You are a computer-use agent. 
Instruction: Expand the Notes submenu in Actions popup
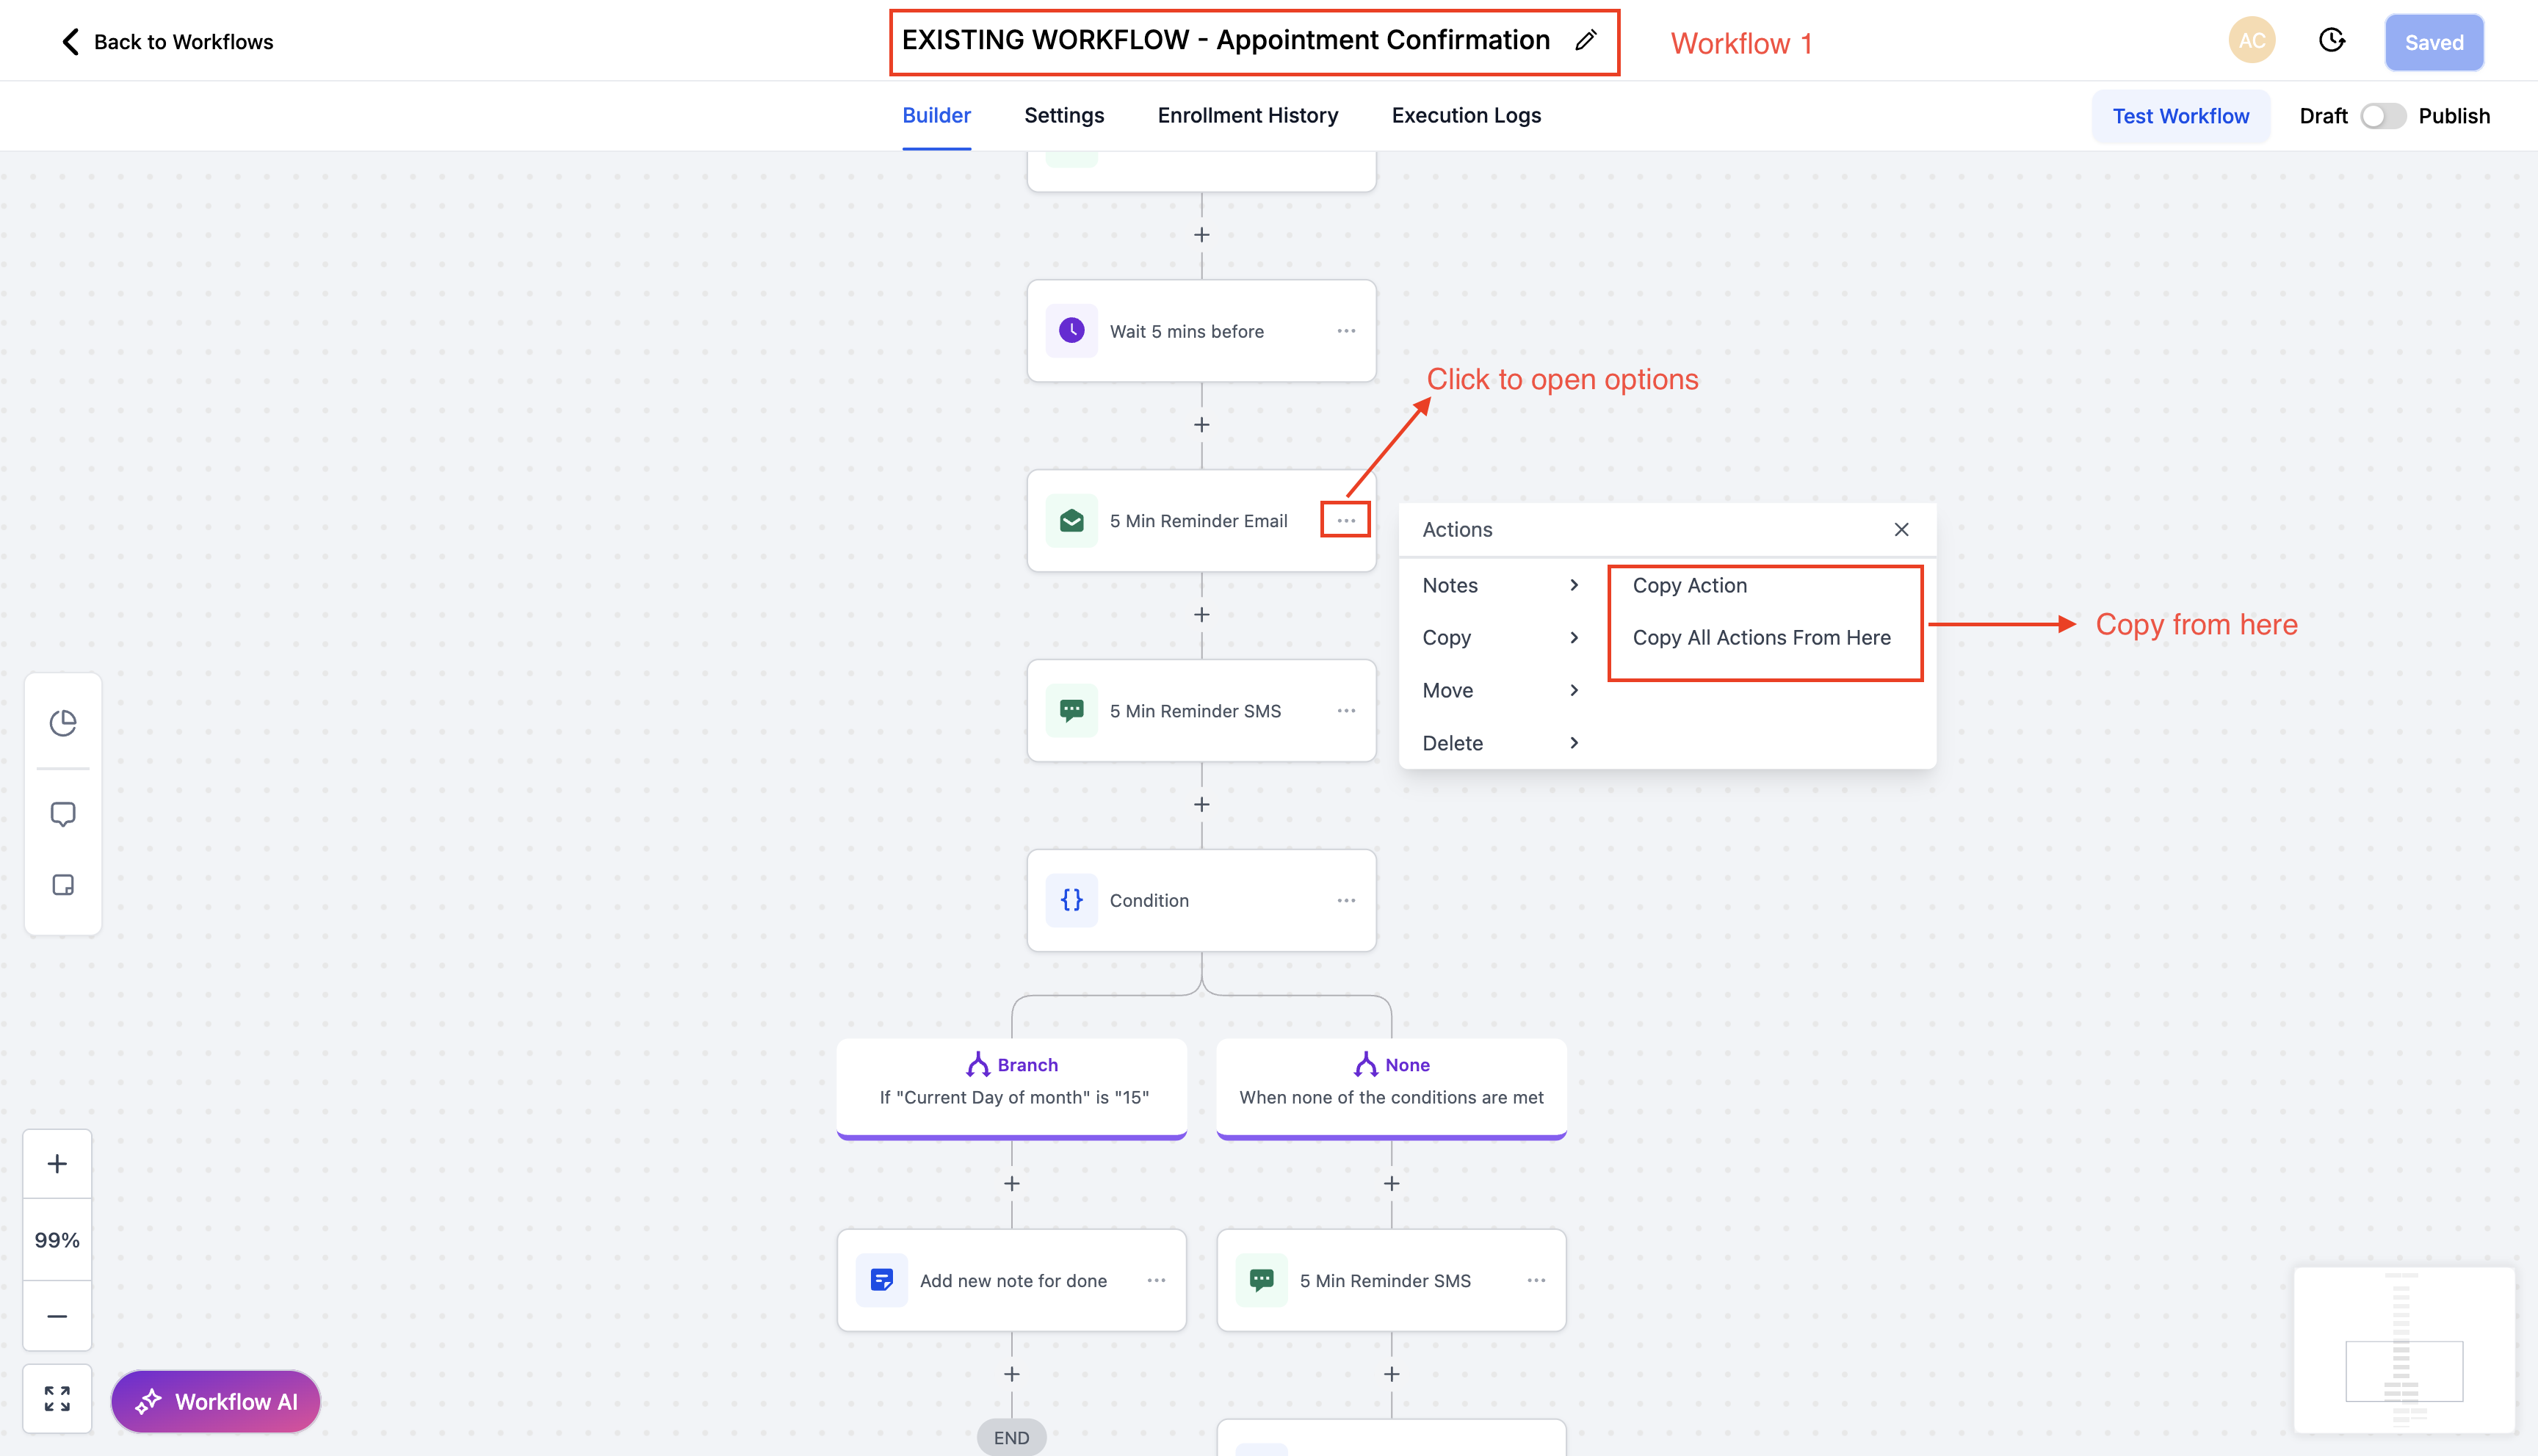pos(1449,585)
